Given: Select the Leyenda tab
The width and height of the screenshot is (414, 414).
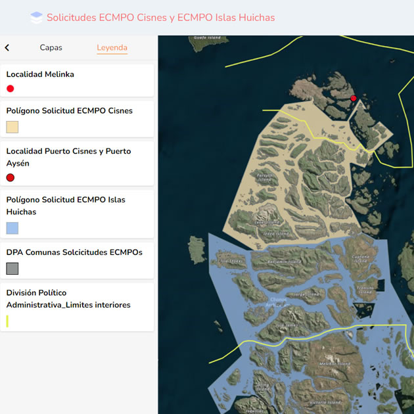Looking at the screenshot, I should 112,47.
